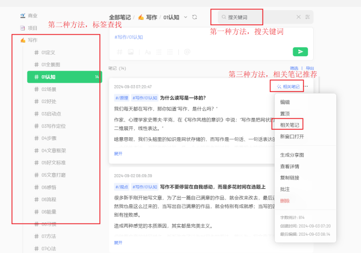Open the search filter settings icon
Image resolution: width=361 pixels, height=253 pixels.
(x=307, y=17)
